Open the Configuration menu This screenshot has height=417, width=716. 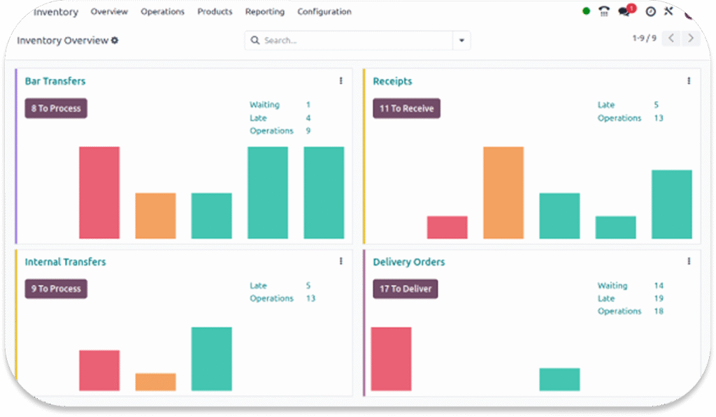tap(324, 12)
